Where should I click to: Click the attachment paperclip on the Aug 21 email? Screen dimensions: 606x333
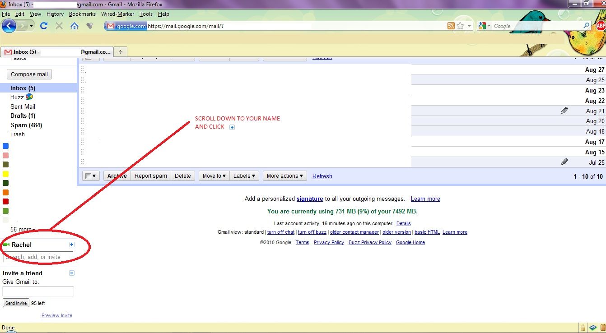pos(564,111)
